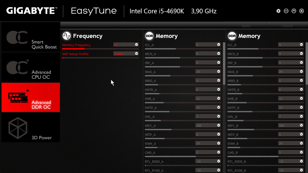Open the 3D Power tab
The image size is (308, 173).
point(31,128)
